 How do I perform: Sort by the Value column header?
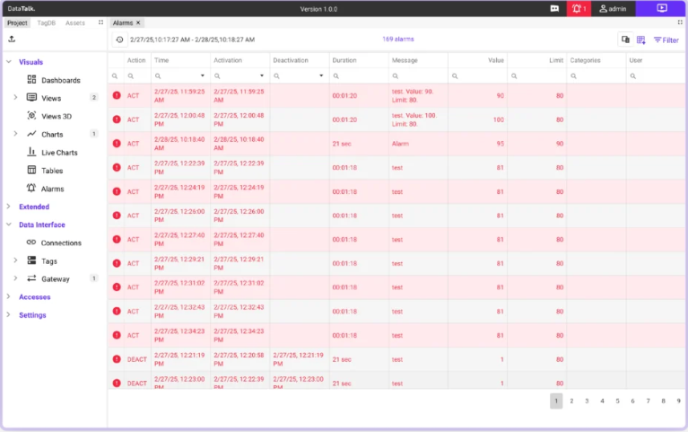[x=496, y=60]
